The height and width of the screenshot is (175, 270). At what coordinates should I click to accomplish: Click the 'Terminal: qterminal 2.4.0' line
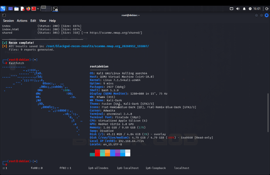pos(111,114)
